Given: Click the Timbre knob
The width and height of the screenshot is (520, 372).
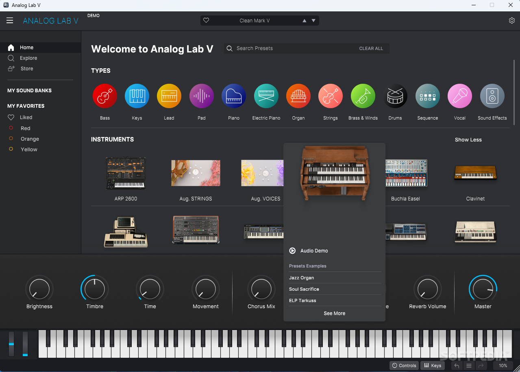Looking at the screenshot, I should pyautogui.click(x=95, y=289).
